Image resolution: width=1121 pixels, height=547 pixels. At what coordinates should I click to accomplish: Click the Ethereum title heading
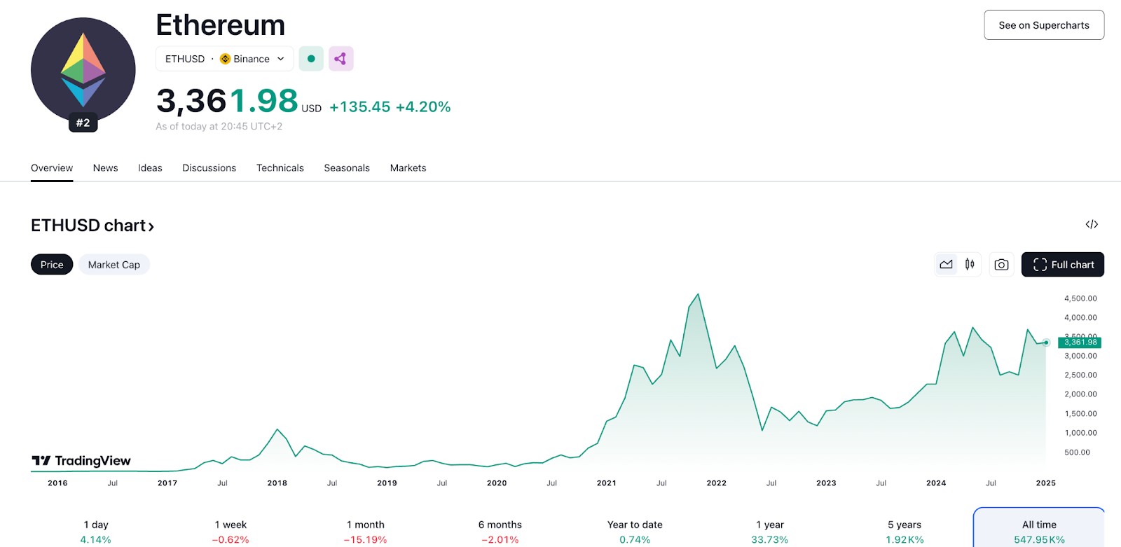point(221,26)
